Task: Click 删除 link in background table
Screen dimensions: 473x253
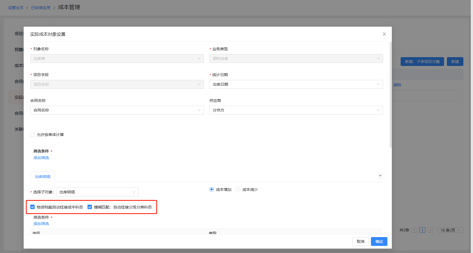Action: (397, 85)
